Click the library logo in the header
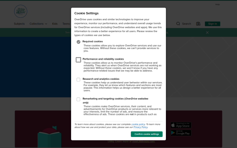This screenshot has width=237, height=148. [21, 11]
